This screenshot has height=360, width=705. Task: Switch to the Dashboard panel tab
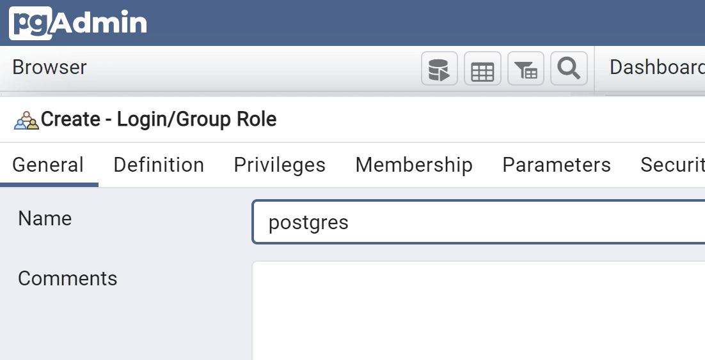(656, 68)
